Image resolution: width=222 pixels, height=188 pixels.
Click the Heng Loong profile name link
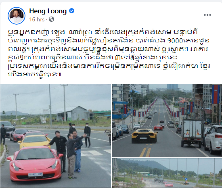[48, 11]
